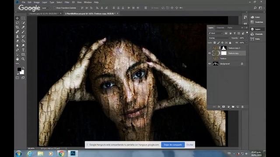Open the Fill slider dropdown

(247, 43)
